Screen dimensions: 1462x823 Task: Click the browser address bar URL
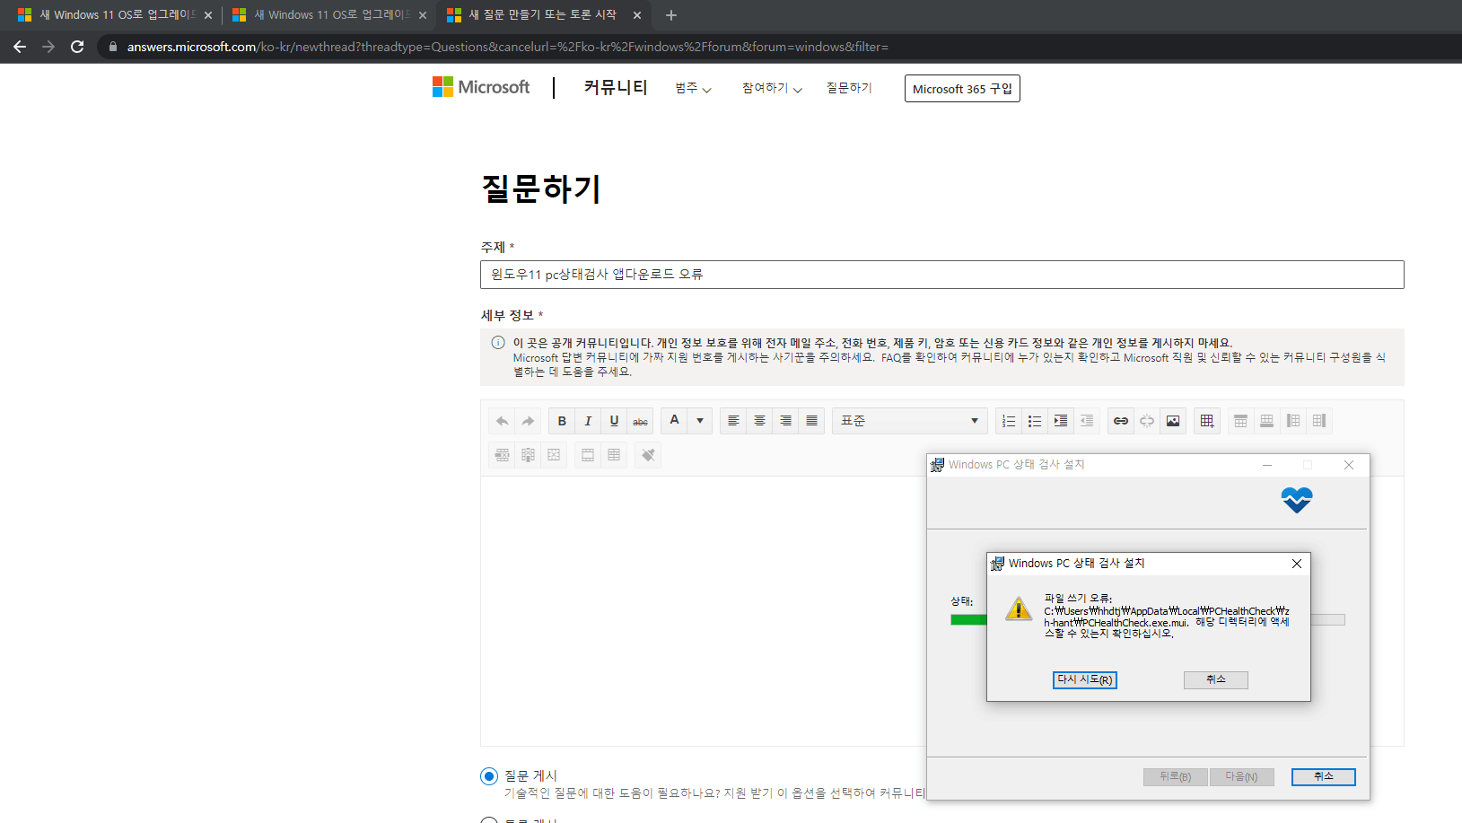coord(508,47)
